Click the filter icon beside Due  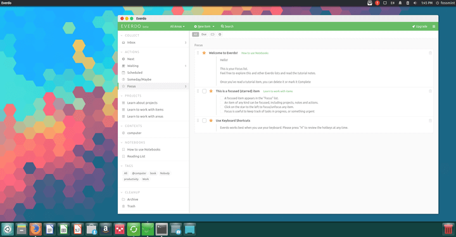point(212,34)
